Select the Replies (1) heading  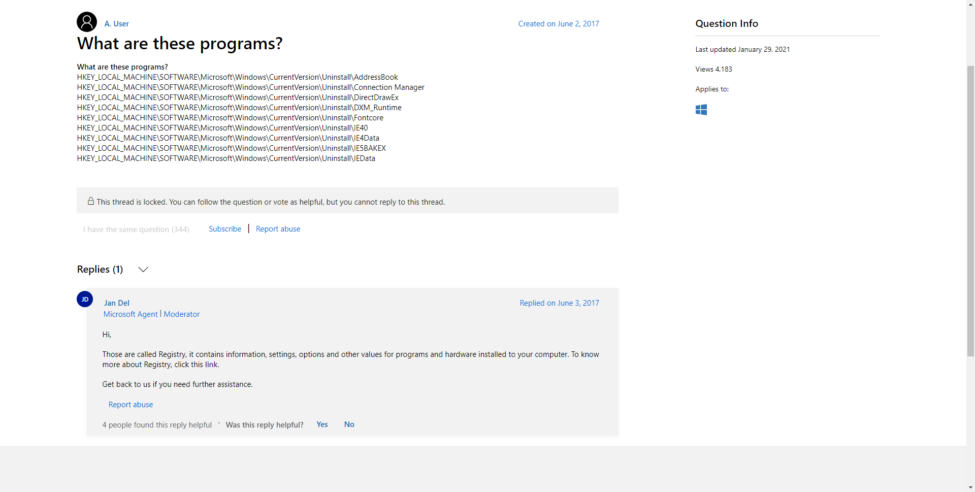pos(100,269)
